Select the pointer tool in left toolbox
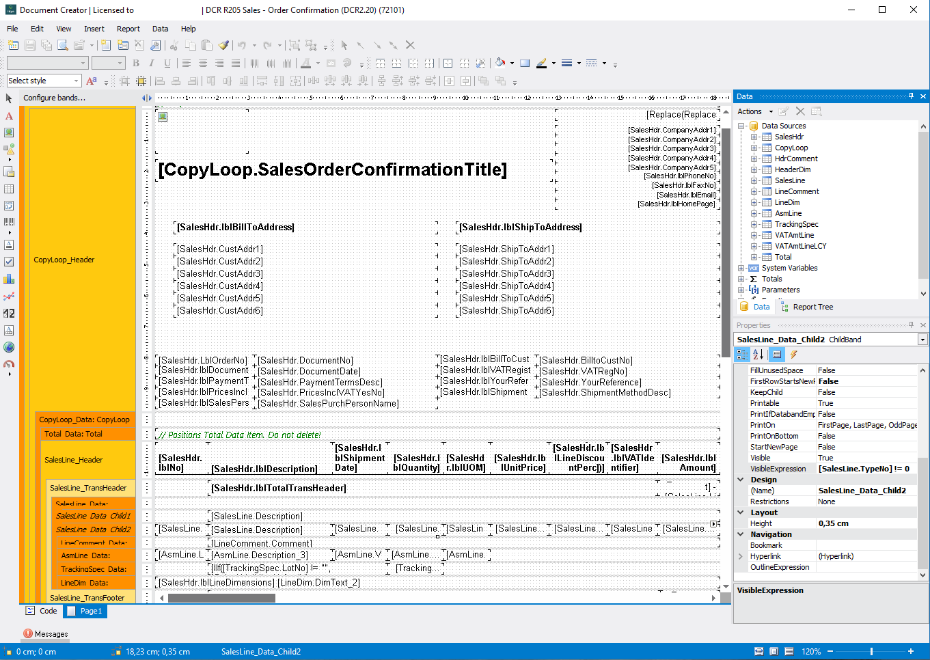Image resolution: width=930 pixels, height=660 pixels. 9,98
